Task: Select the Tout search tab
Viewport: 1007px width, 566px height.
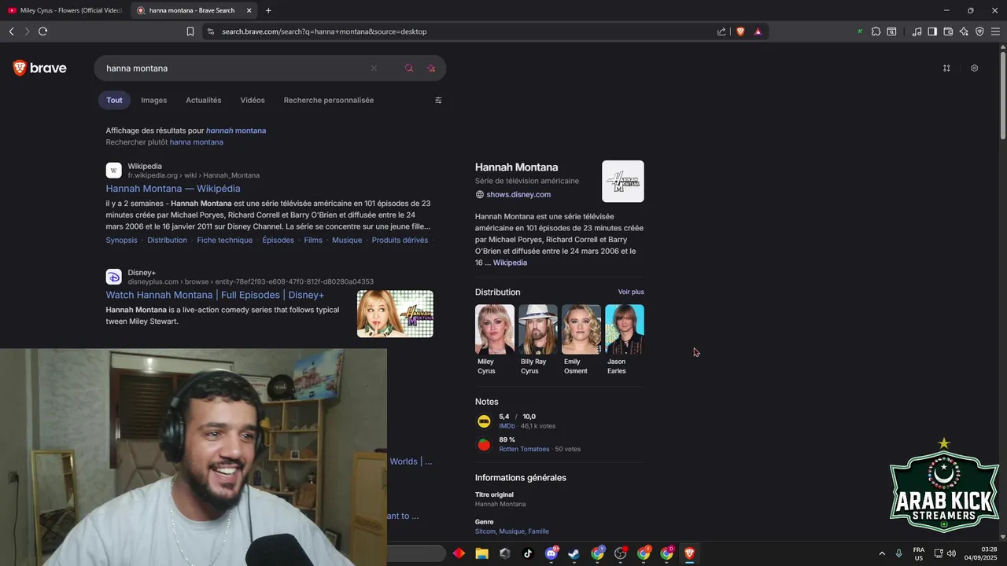Action: coord(114,100)
